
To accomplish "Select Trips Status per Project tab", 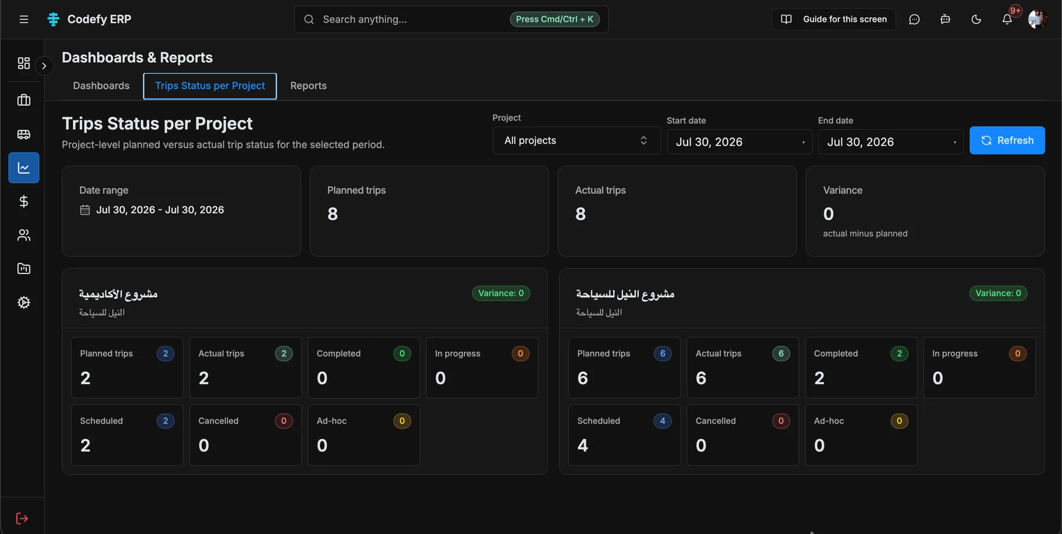I will tap(210, 86).
